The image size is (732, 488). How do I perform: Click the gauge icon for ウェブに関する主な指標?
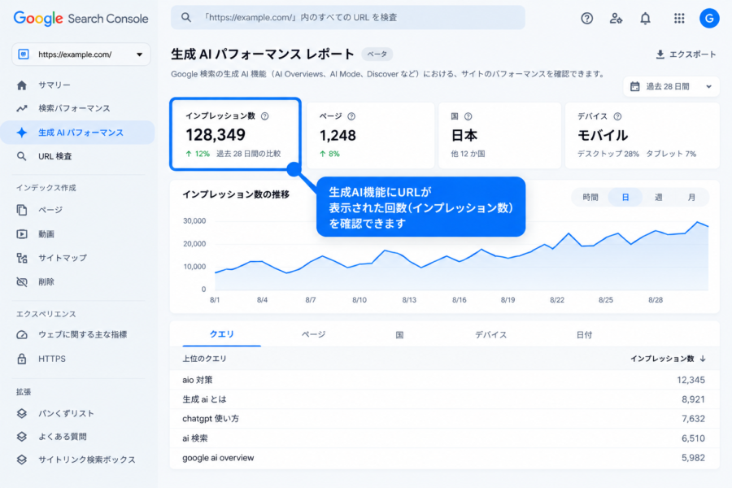click(21, 335)
